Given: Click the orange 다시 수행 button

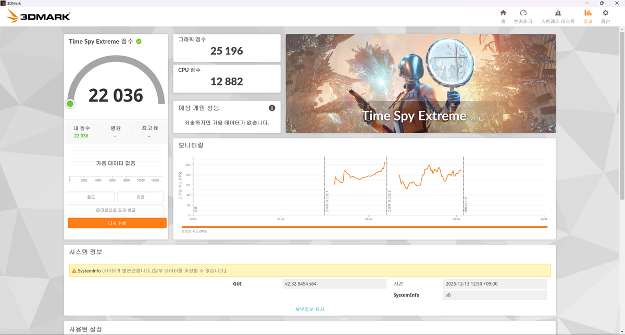Looking at the screenshot, I should point(117,223).
